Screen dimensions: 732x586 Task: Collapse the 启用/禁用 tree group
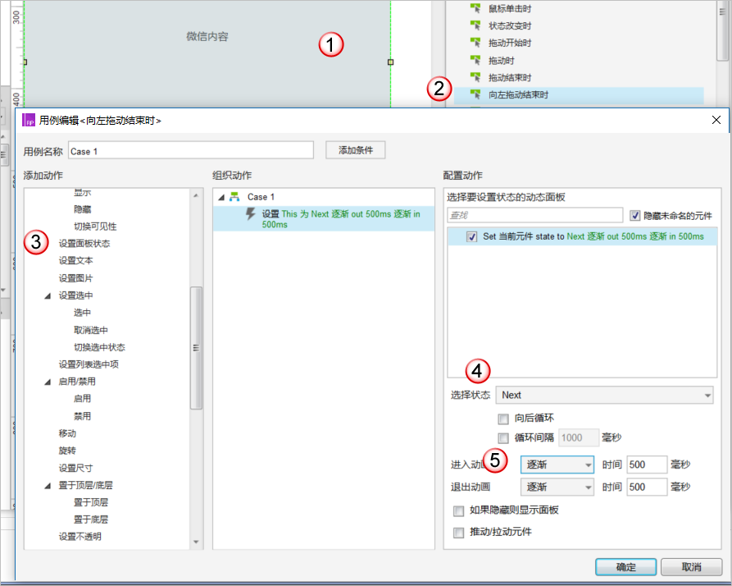tap(48, 382)
